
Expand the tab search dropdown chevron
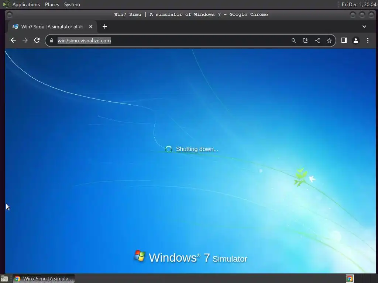tap(364, 27)
